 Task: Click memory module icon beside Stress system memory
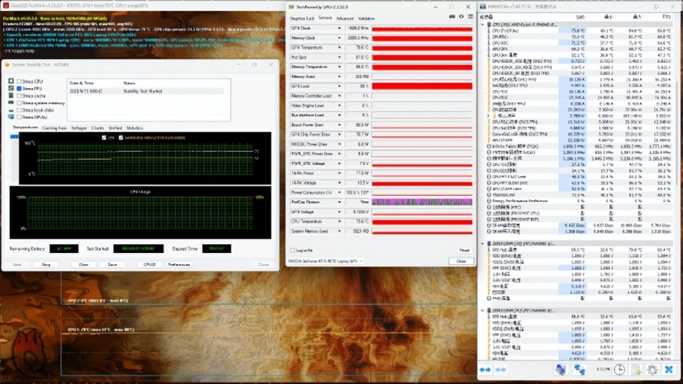coord(12,102)
